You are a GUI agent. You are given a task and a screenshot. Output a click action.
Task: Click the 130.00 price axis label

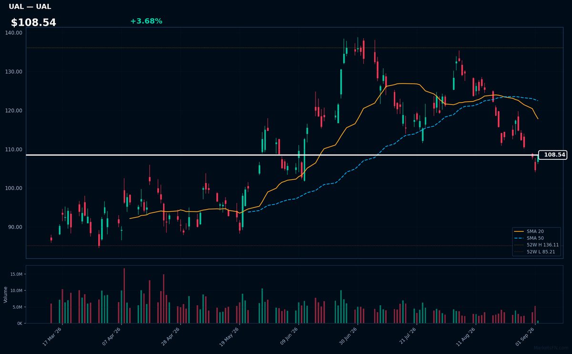click(13, 72)
